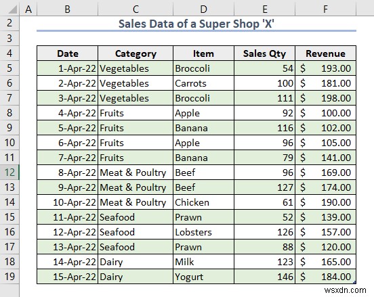This screenshot has width=374, height=297.
Task: Select the Sales Qty header cell
Action: tap(265, 53)
